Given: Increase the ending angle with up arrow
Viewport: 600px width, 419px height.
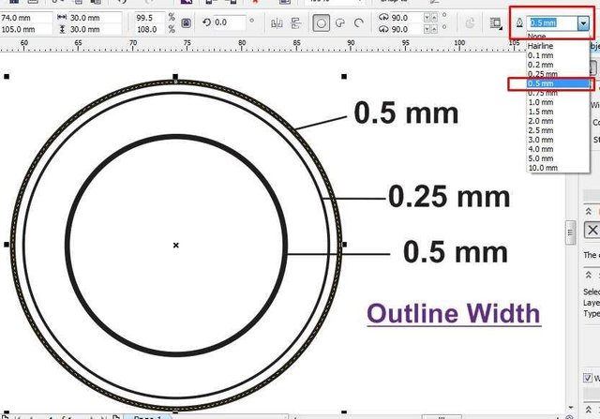Looking at the screenshot, I should point(434,29).
